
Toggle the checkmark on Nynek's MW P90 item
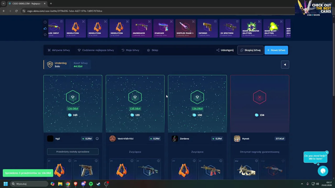(256, 161)
